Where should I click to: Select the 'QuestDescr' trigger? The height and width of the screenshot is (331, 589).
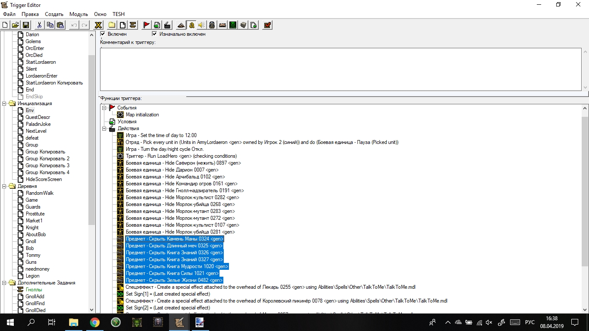[38, 117]
